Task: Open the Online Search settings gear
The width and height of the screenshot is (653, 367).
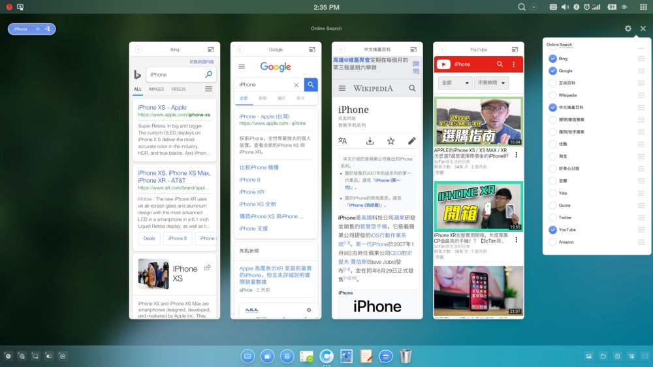Action: coord(628,29)
